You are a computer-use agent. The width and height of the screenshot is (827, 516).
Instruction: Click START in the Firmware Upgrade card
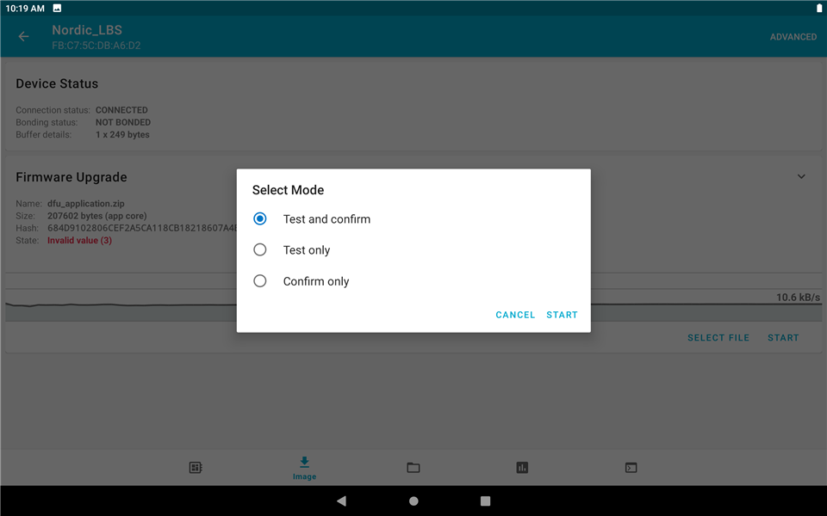coord(783,337)
